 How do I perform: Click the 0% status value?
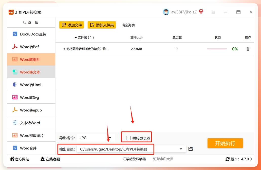point(235,49)
